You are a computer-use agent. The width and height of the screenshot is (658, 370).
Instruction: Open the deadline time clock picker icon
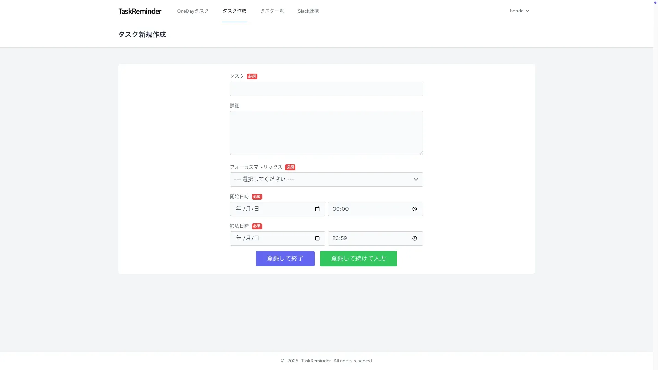pyautogui.click(x=415, y=238)
